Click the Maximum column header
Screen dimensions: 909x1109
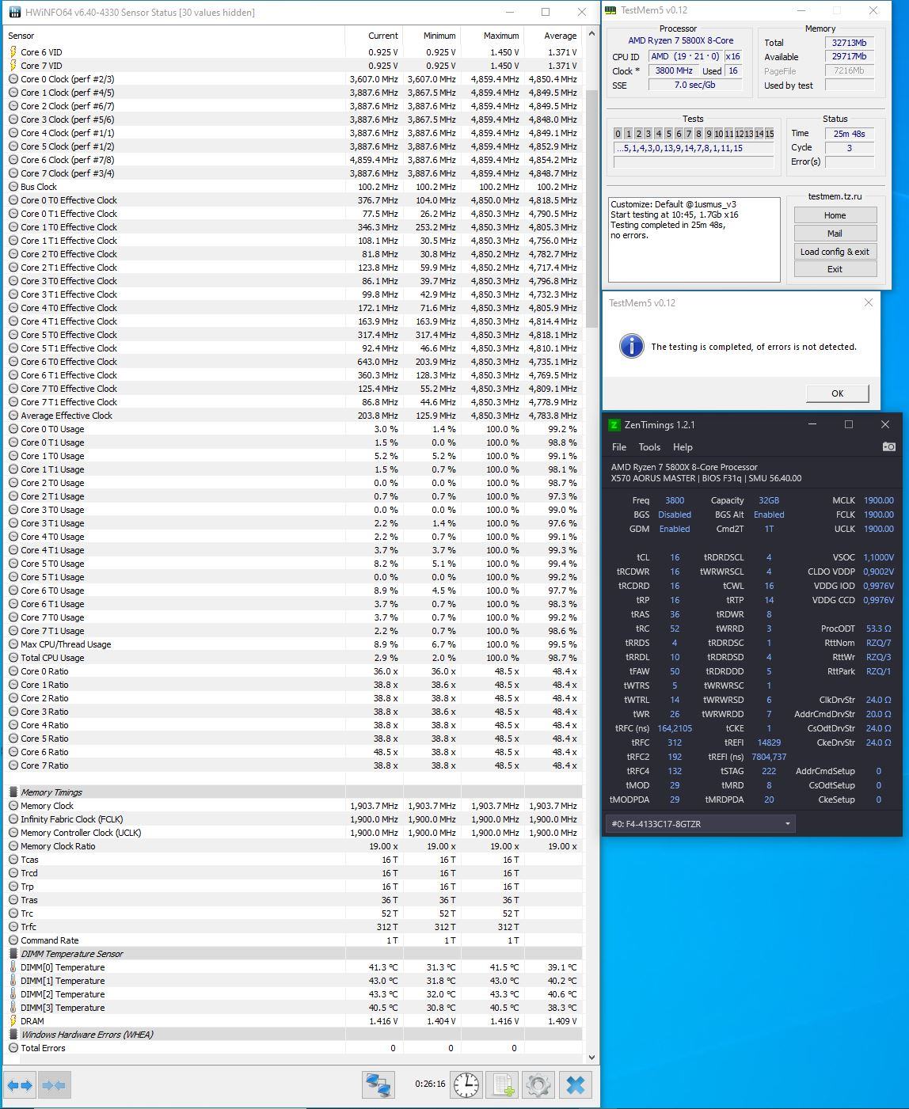click(x=492, y=36)
